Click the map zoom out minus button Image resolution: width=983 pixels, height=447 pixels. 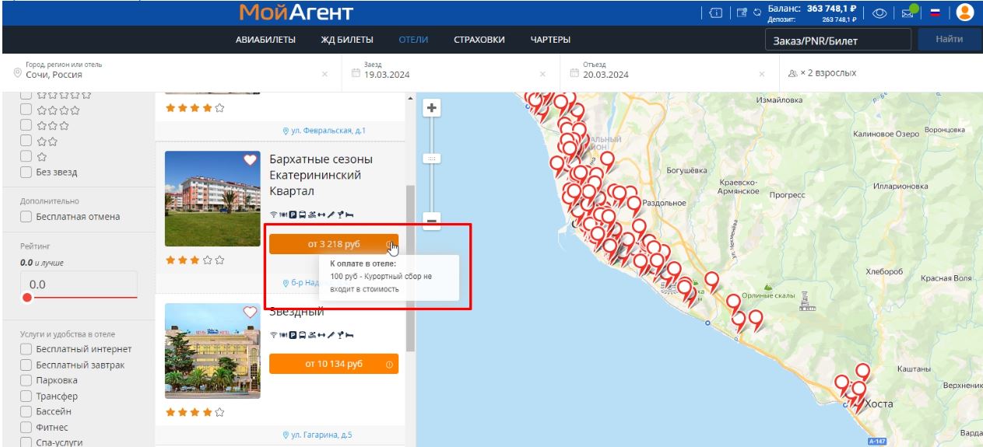coord(431,221)
